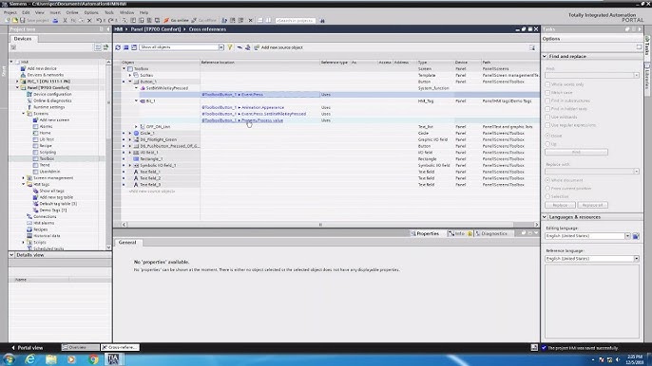
Task: Click Go offline toolbar button
Action: pos(204,20)
